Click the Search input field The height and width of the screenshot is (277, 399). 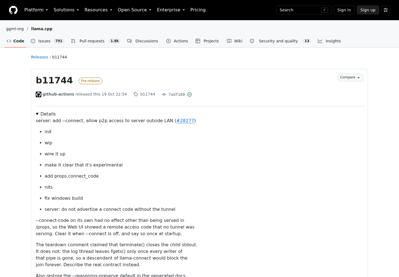click(304, 10)
